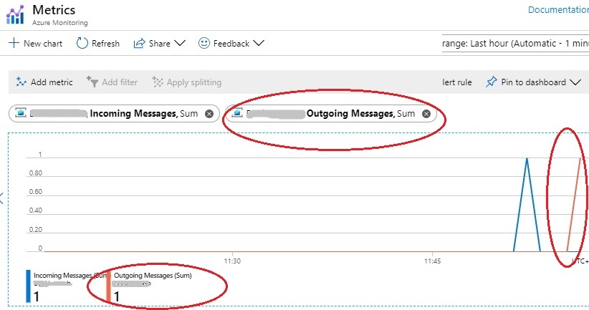
Task: Expand the Feedback dropdown chevron
Action: (x=259, y=43)
